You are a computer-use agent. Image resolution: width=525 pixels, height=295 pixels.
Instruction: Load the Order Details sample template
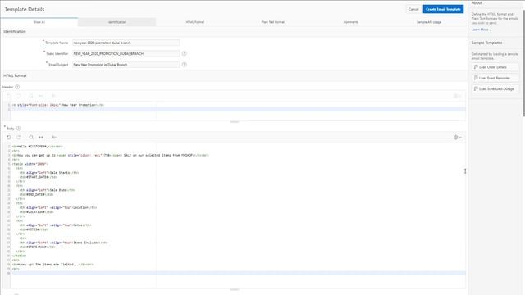tap(495, 67)
